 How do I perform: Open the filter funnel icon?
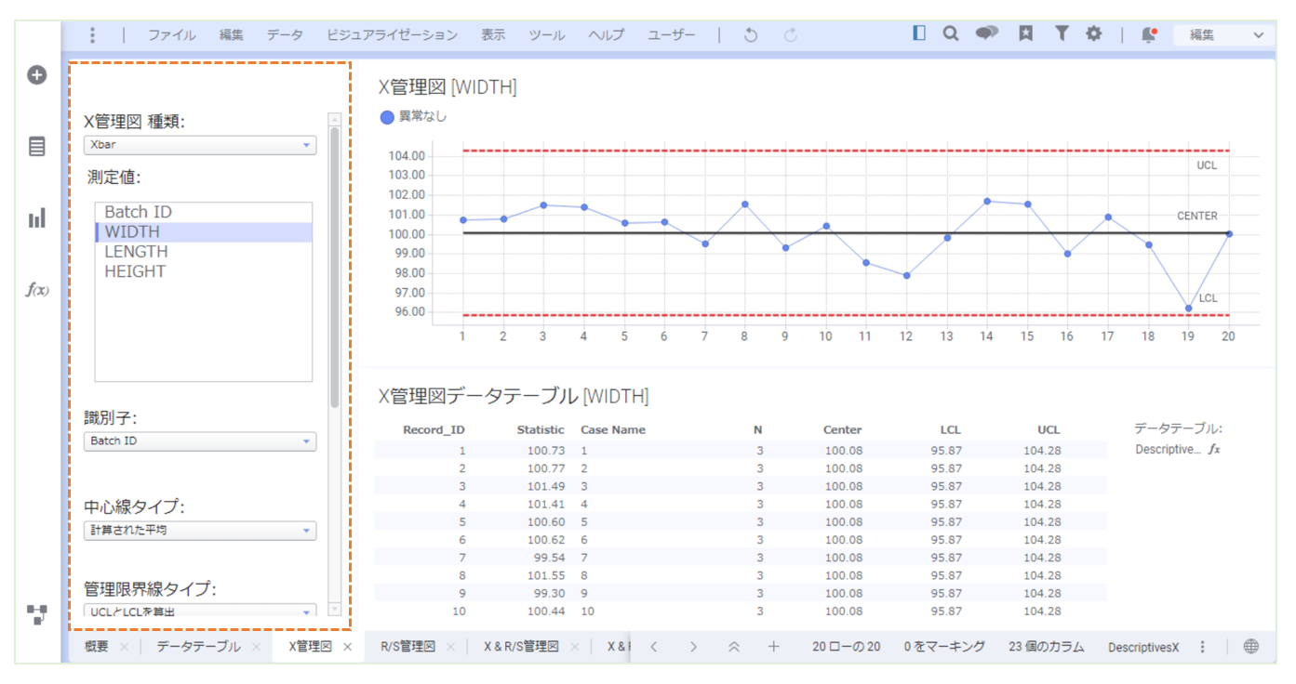[x=1061, y=34]
